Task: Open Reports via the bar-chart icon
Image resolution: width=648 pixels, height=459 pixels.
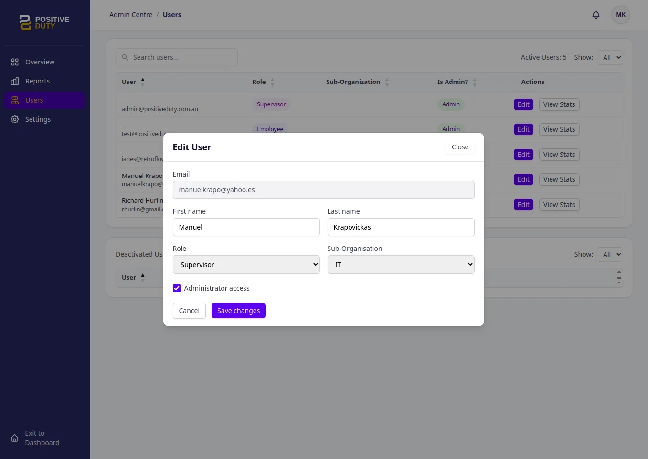Action: tap(15, 81)
